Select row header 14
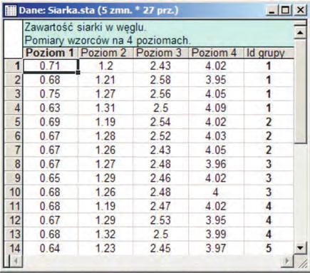310x273 pixels. (x=14, y=248)
